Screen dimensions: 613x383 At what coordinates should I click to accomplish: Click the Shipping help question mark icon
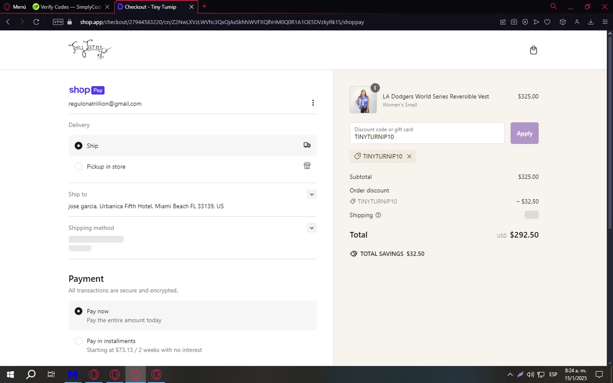(x=378, y=215)
